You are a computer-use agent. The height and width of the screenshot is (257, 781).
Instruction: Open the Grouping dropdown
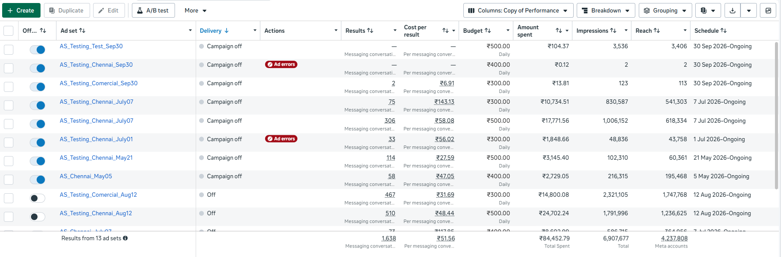665,10
